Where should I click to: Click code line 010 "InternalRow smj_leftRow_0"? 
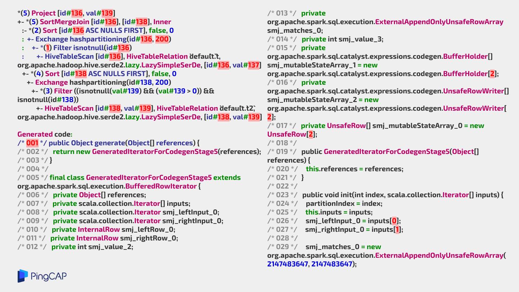96,229
